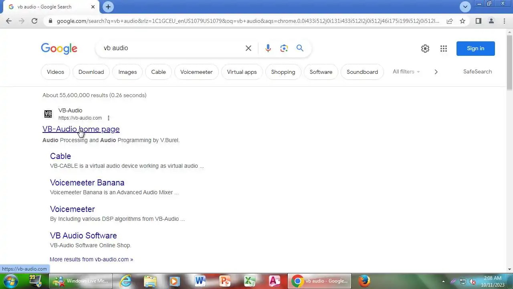
Task: Go back to previous page in Chrome
Action: (x=9, y=21)
